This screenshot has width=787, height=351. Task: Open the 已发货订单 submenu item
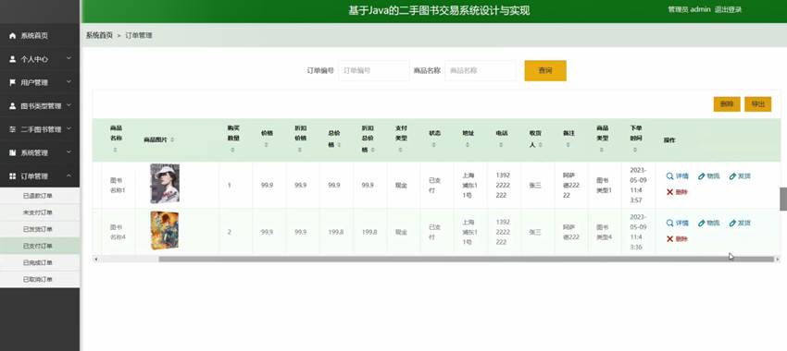coord(40,229)
